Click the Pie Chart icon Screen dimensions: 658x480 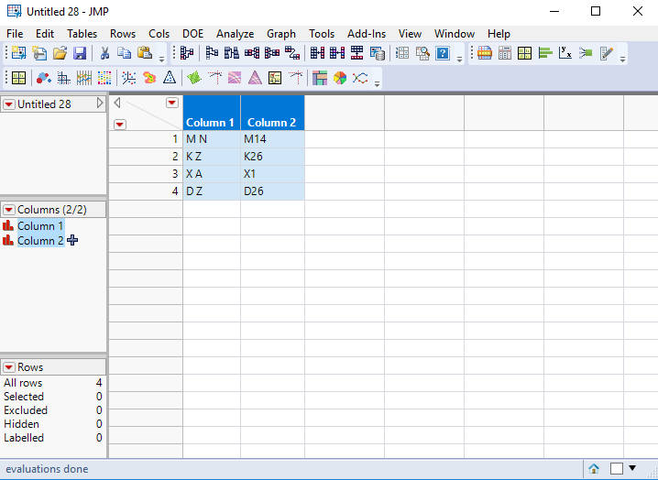340,78
